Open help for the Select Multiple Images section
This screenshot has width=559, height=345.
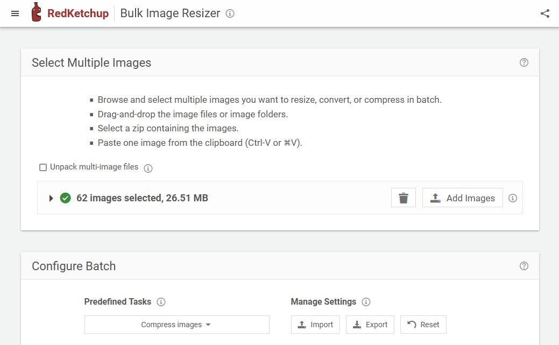point(523,62)
